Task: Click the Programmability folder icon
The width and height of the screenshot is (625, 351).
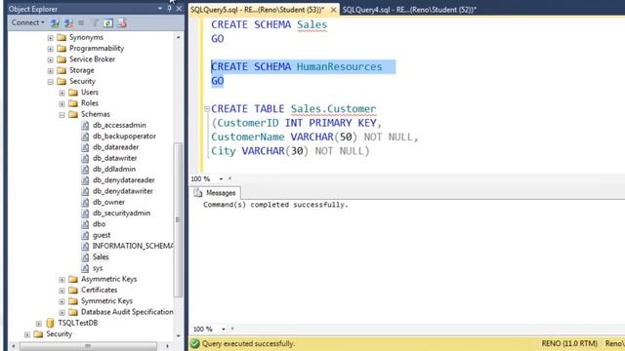Action: [62, 48]
